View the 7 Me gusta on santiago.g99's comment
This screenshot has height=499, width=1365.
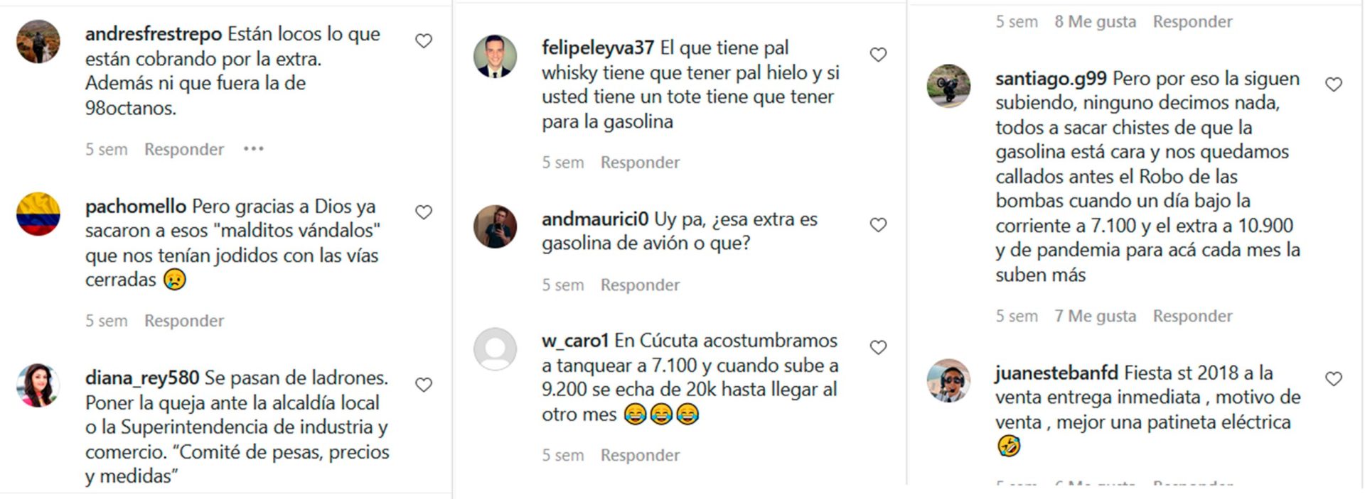[x=1095, y=316]
